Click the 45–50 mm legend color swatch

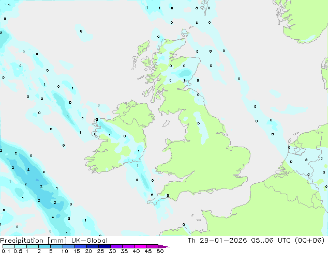(x=152, y=246)
